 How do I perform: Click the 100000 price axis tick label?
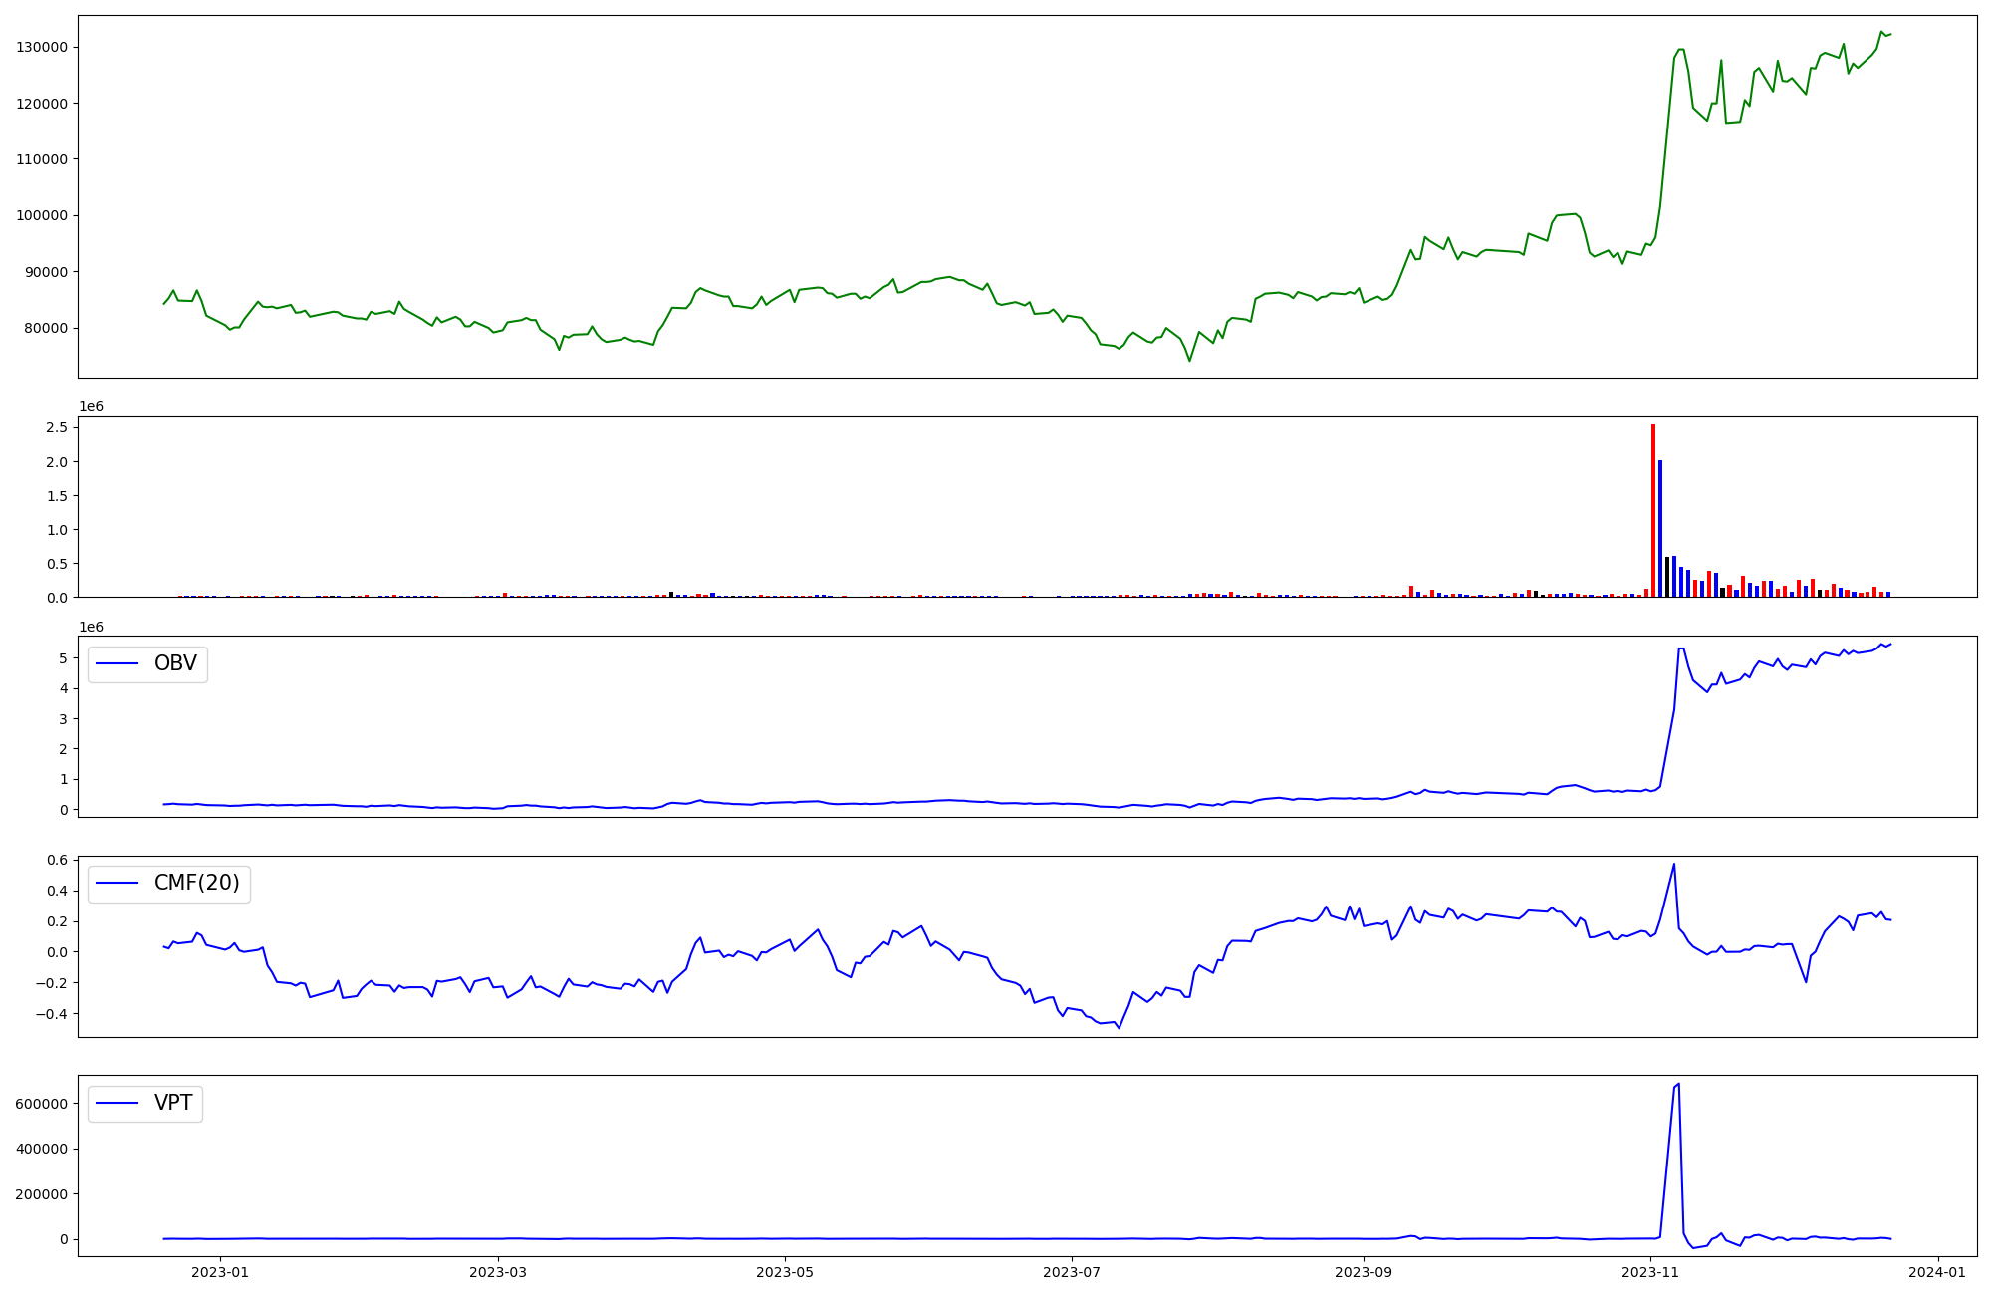tap(42, 216)
